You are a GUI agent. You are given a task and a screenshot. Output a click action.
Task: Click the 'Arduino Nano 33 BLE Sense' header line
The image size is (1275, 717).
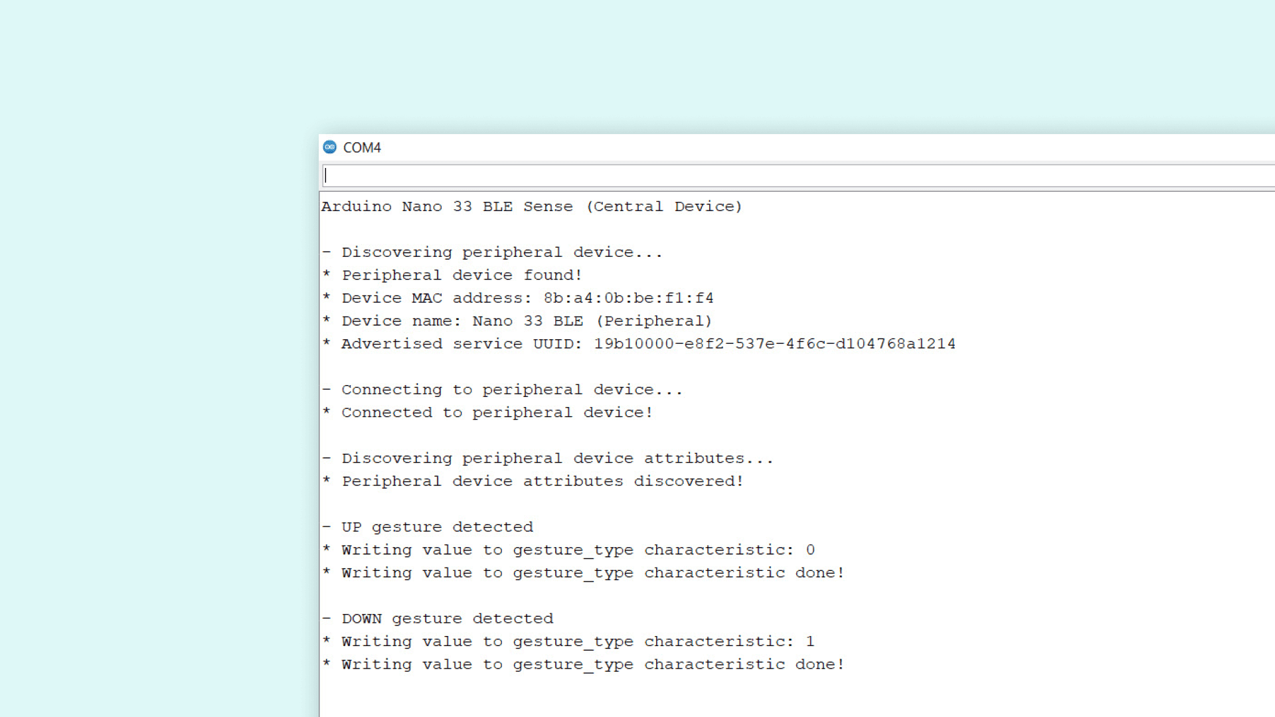pos(531,206)
